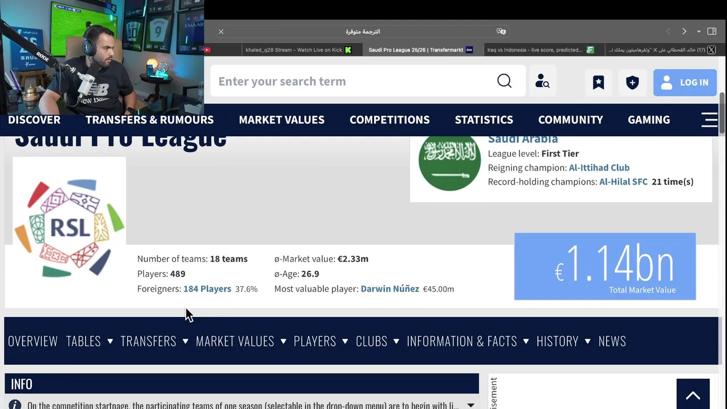Screen dimensions: 727x409
Task: Click the bookmark star icon
Action: [599, 82]
